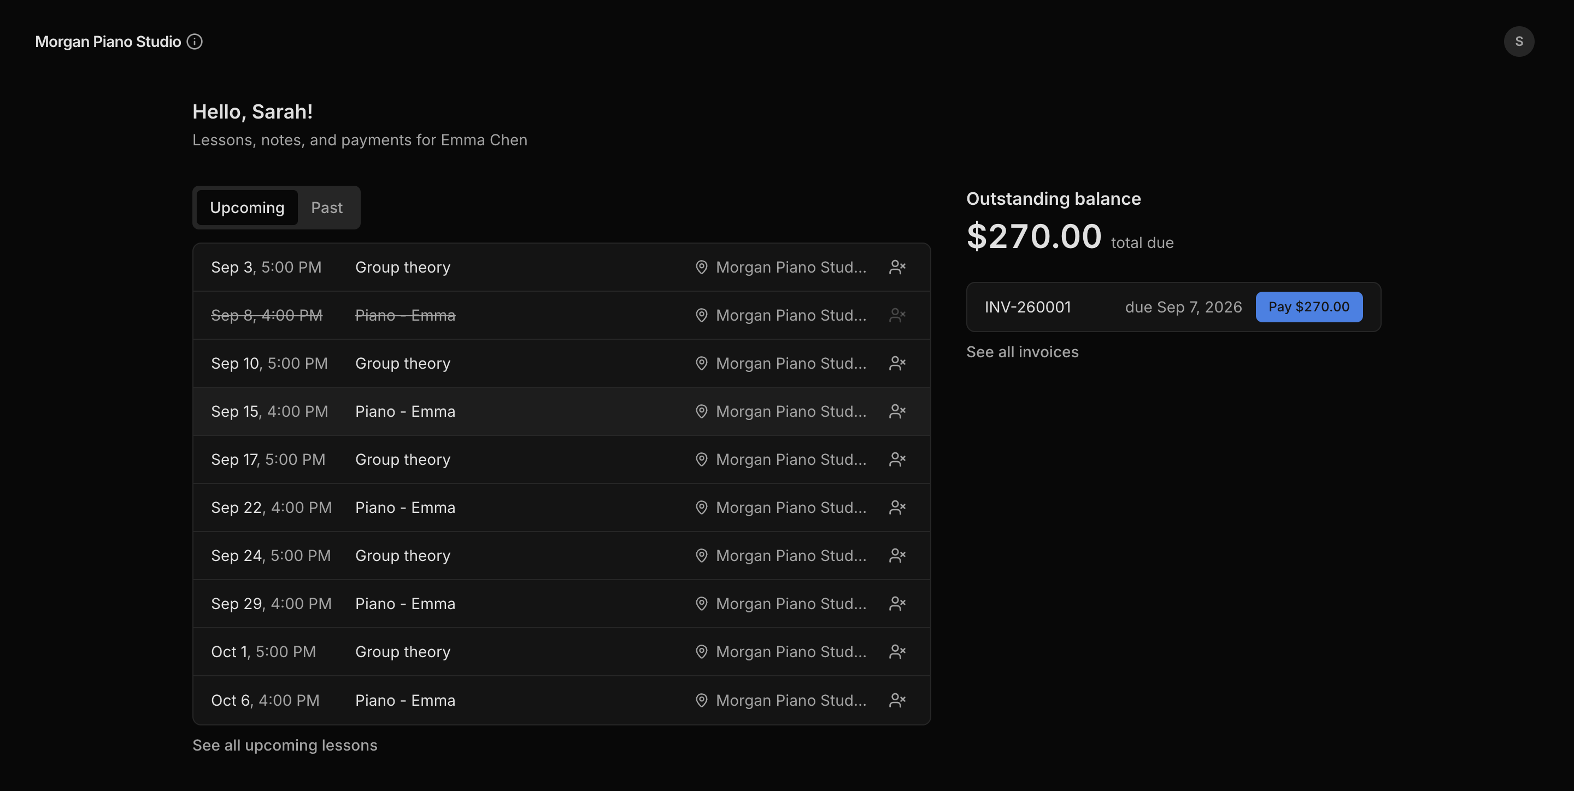Viewport: 1574px width, 791px height.
Task: Mark absence for Oct 1 Group theory
Action: click(897, 652)
